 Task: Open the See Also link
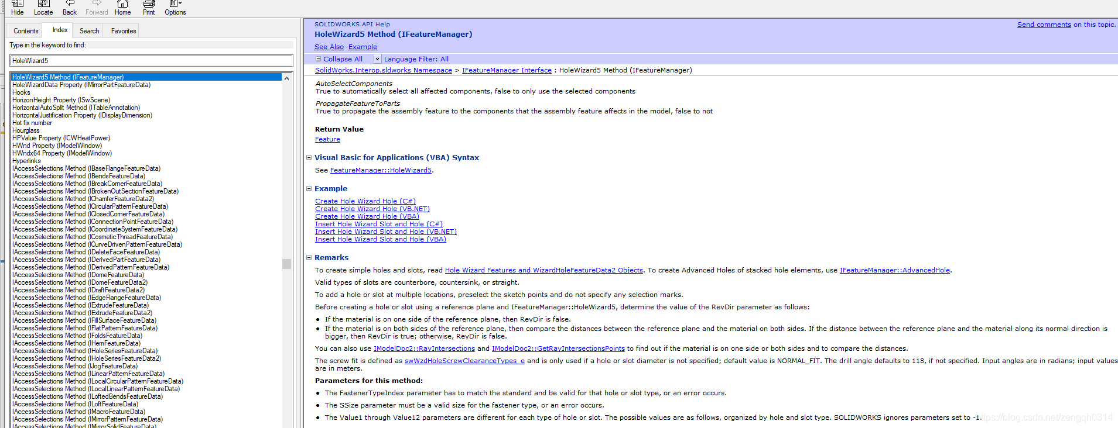[x=329, y=47]
